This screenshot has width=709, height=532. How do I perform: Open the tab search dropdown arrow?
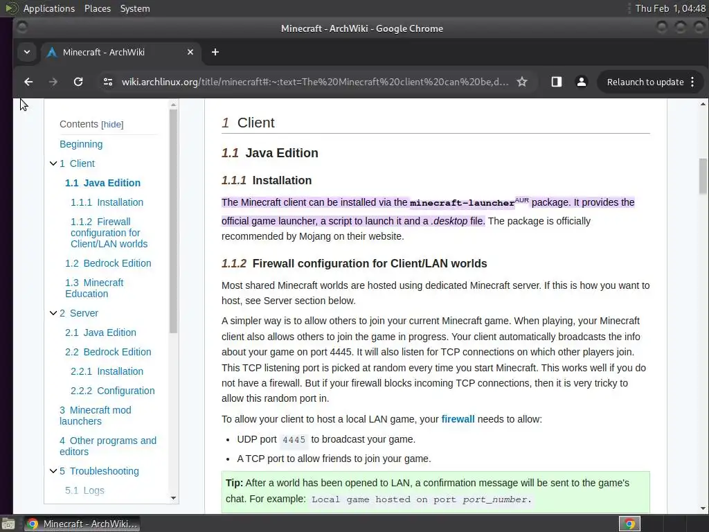(x=27, y=52)
